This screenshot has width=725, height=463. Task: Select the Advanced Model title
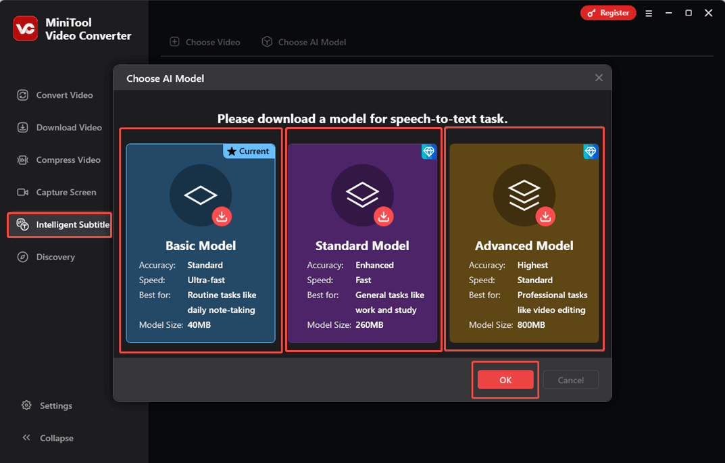[x=524, y=245]
